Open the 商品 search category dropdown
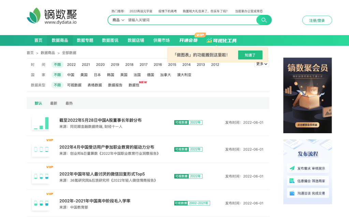The width and height of the screenshot is (349, 217). [118, 20]
